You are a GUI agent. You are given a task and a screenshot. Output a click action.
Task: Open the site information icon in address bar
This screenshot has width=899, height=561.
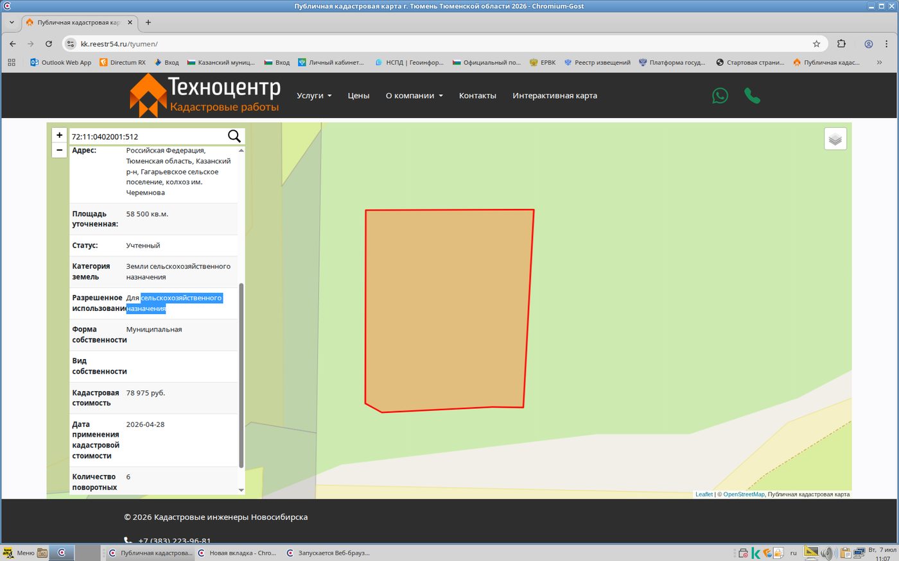click(71, 44)
